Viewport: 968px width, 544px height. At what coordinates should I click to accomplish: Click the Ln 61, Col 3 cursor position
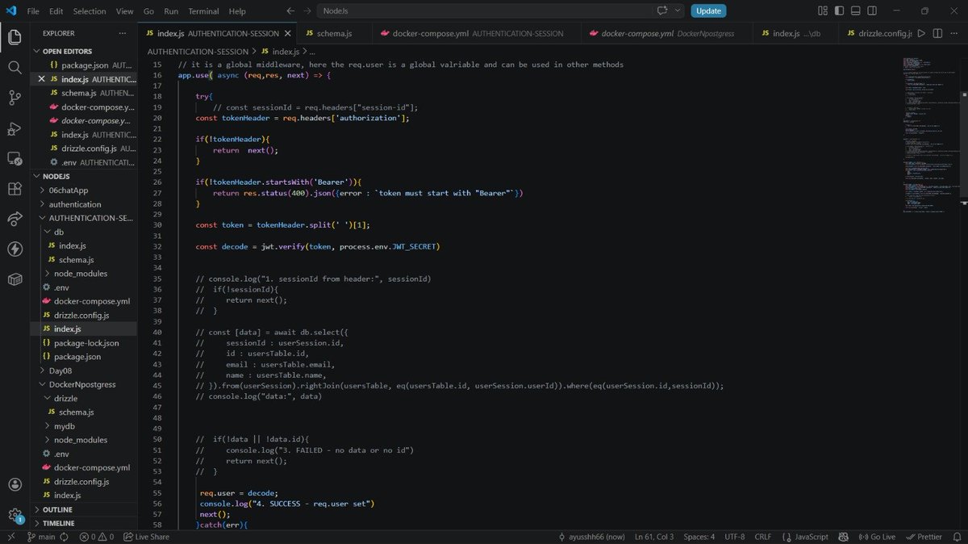[x=654, y=537]
